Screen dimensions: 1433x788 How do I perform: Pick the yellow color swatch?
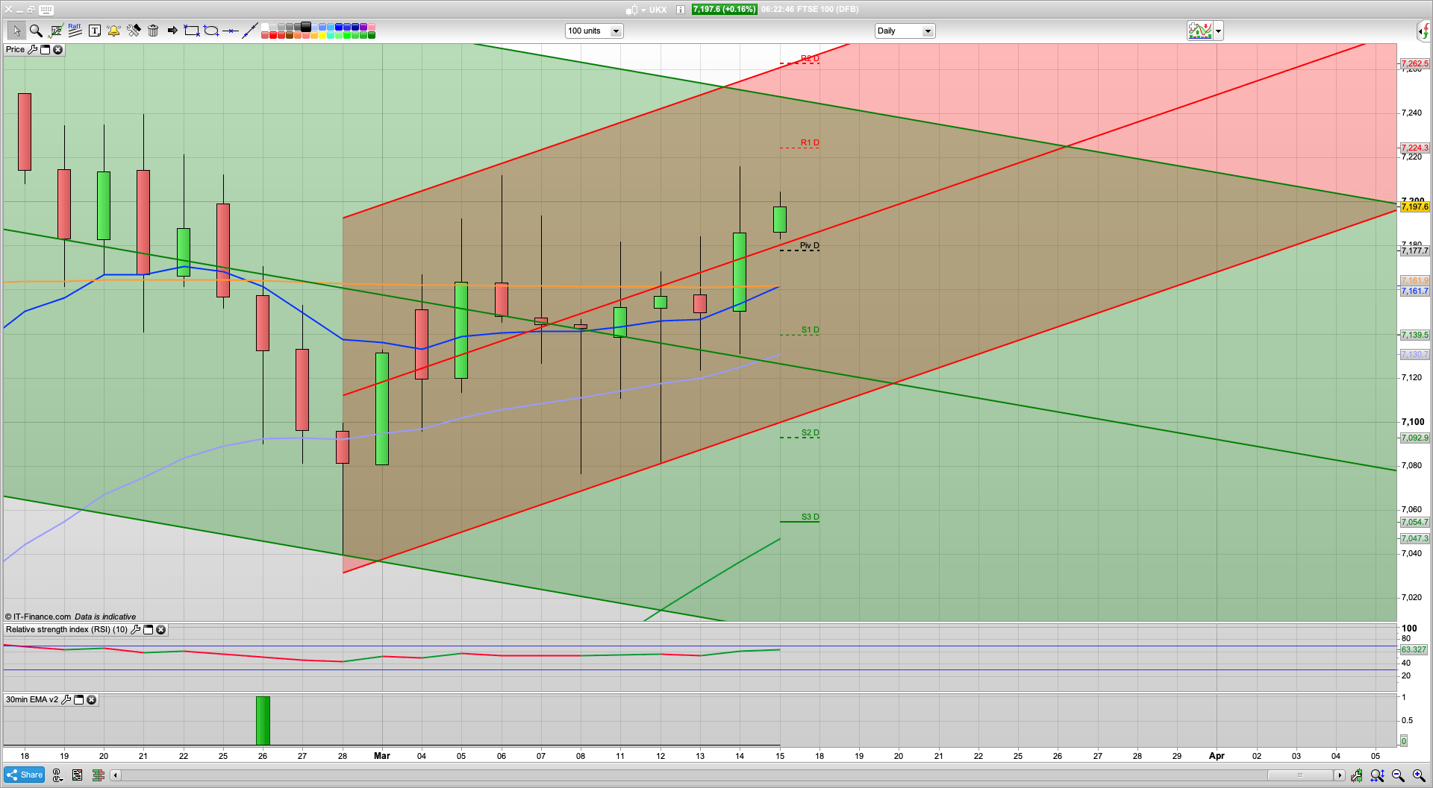click(x=322, y=35)
